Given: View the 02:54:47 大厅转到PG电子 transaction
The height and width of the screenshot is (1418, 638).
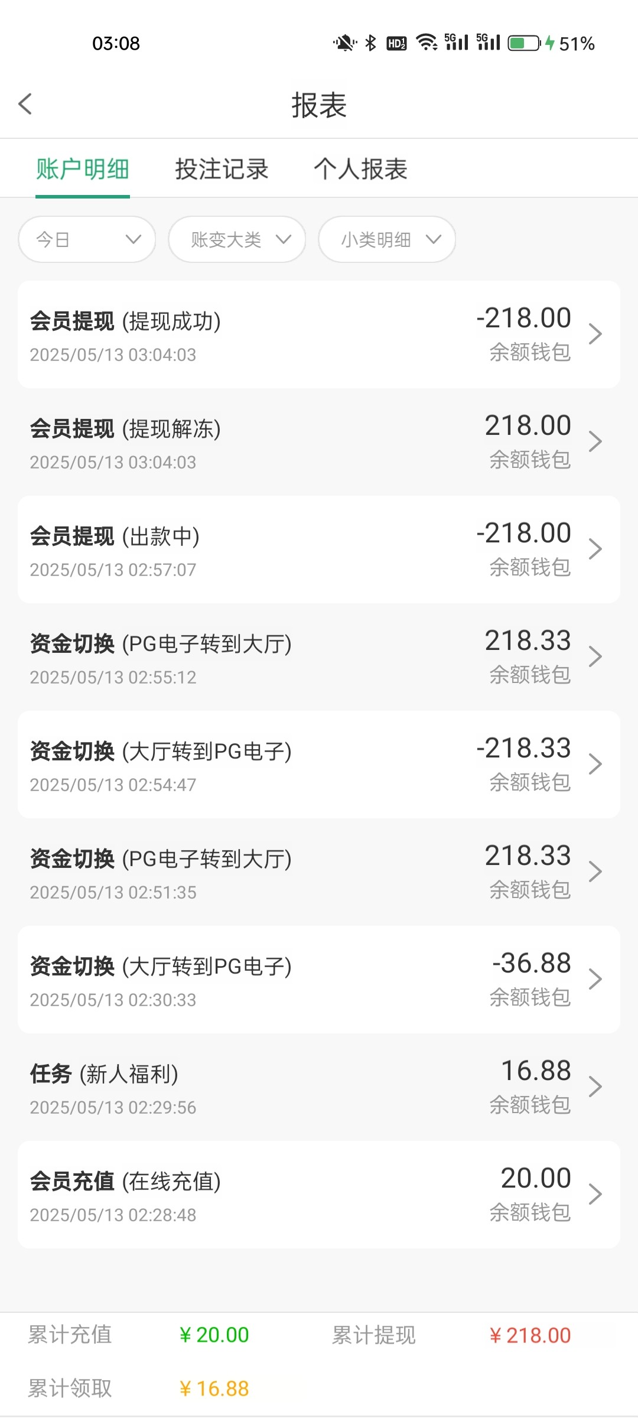Looking at the screenshot, I should point(319,765).
